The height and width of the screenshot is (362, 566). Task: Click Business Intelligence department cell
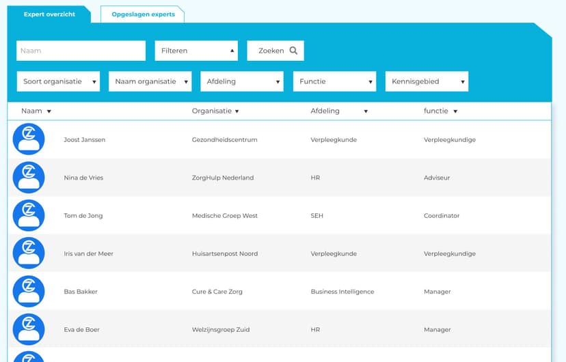tap(342, 292)
